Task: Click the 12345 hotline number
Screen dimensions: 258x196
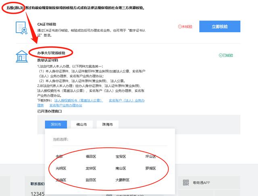Action: pos(37,194)
